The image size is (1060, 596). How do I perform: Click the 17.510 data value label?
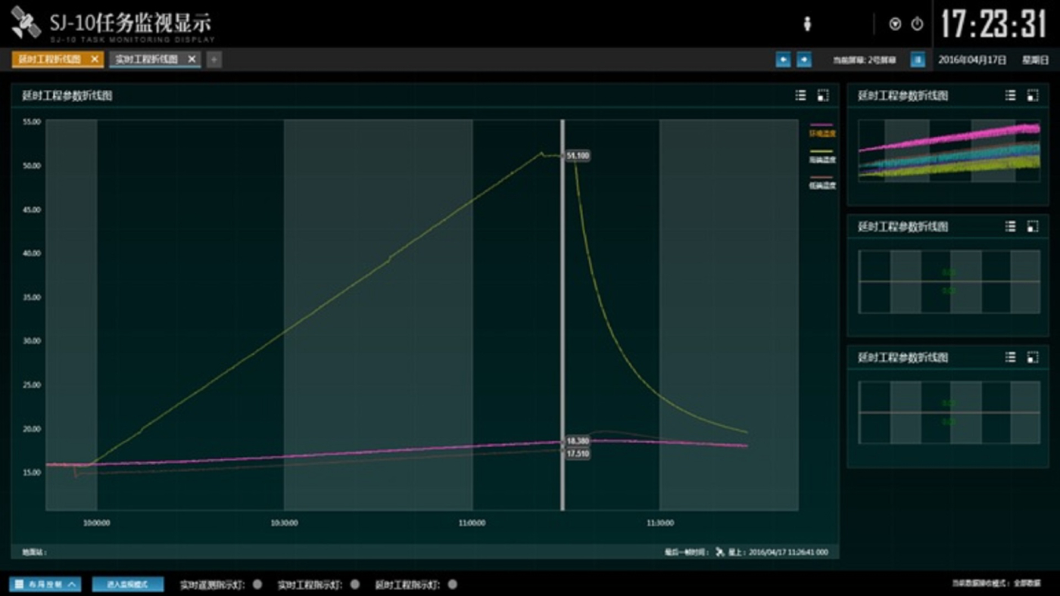point(578,454)
